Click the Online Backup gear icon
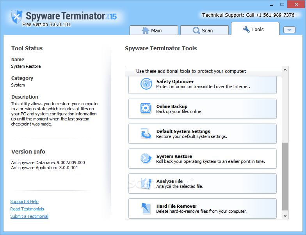This screenshot has height=235, width=306. (146, 108)
